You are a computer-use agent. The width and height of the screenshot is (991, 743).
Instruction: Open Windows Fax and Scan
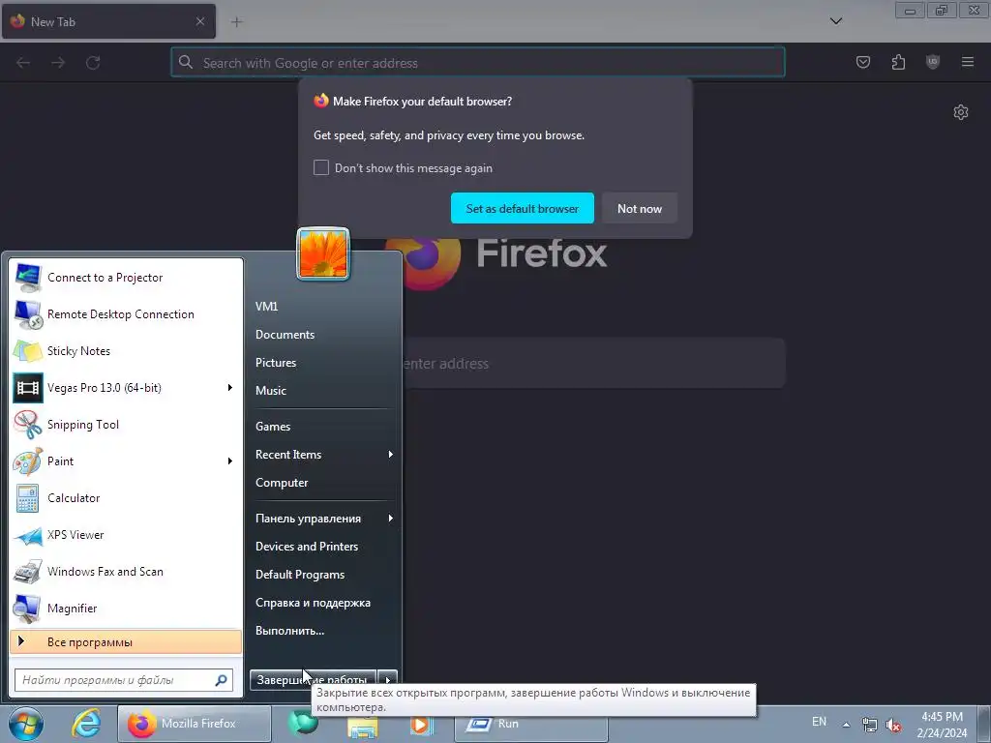126,571
